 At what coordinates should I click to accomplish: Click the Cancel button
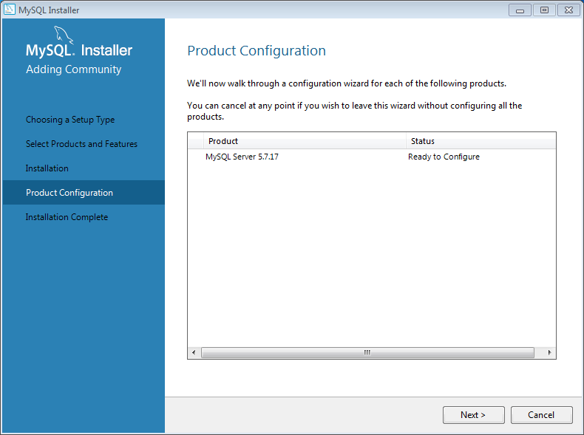point(541,415)
